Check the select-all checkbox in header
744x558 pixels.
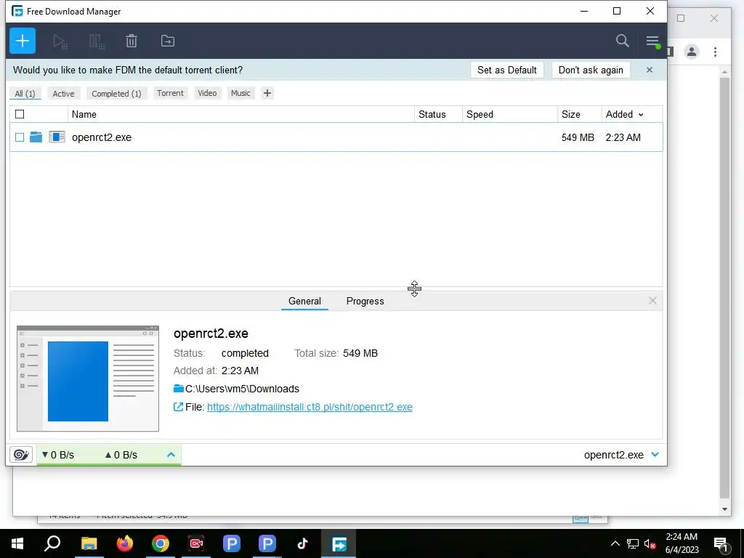tap(20, 114)
